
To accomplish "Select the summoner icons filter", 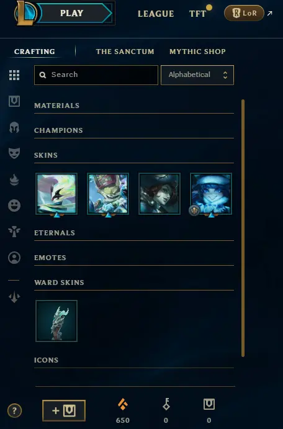I will coord(14,258).
